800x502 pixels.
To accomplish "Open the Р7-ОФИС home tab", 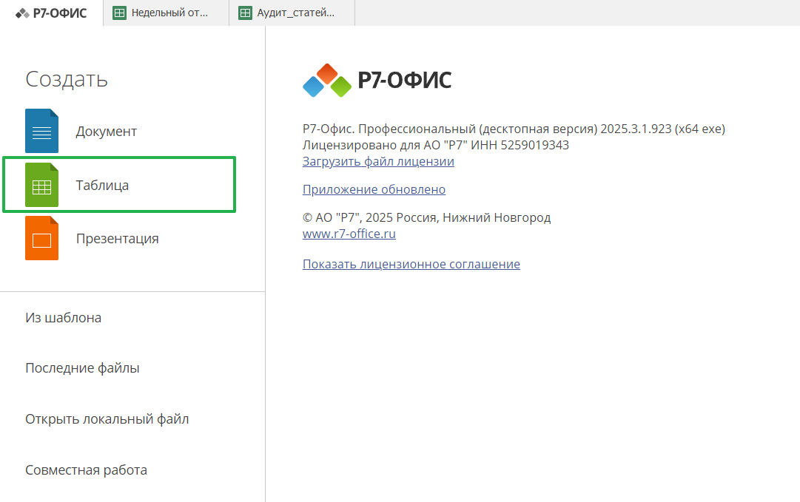I will click(x=51, y=13).
